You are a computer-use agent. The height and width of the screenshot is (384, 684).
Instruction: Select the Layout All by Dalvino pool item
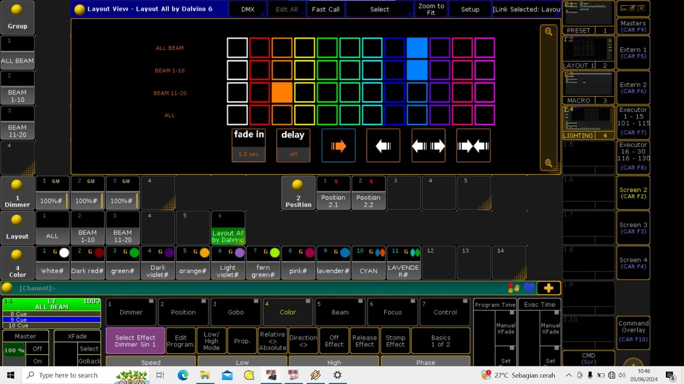[228, 228]
